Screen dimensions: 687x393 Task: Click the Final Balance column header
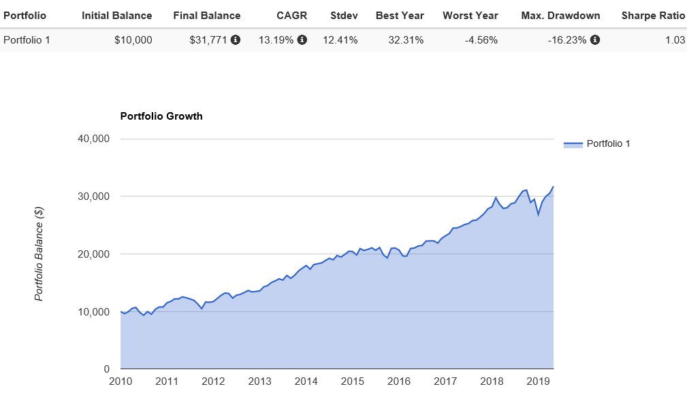[x=207, y=15]
